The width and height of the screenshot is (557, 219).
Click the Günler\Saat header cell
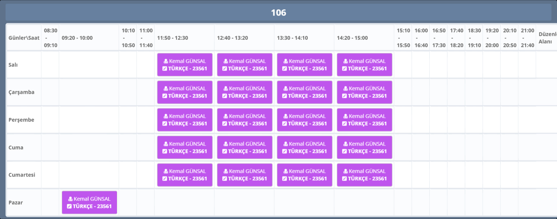click(24, 38)
